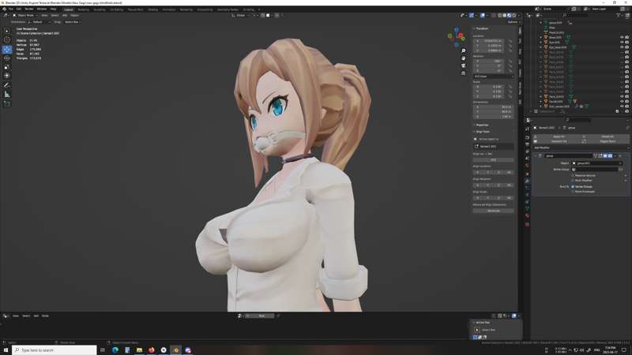Collapse the Transform panel
Screen dimensions: 632x355
[x=481, y=28]
